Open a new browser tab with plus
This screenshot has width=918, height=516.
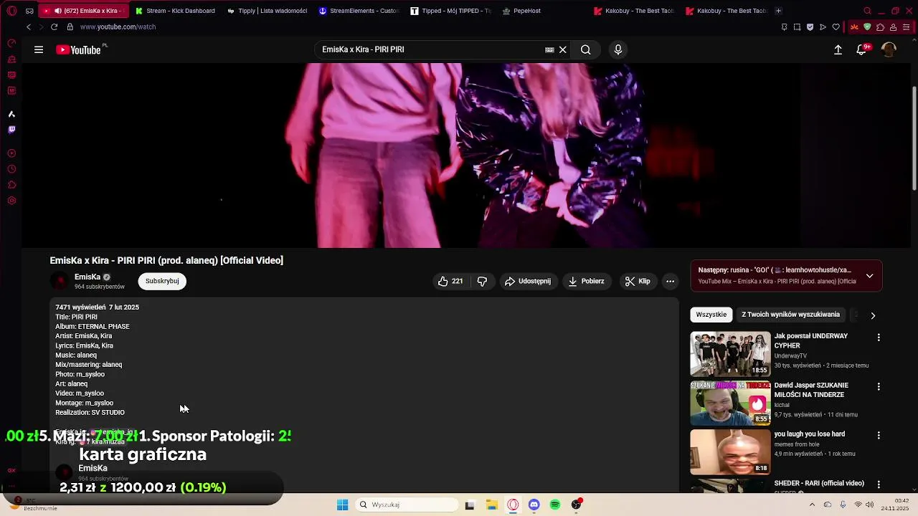pos(778,11)
